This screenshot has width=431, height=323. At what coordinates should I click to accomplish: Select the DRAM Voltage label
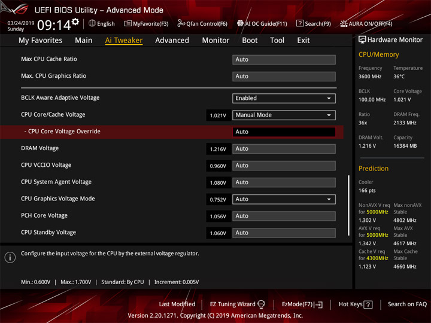tap(40, 148)
